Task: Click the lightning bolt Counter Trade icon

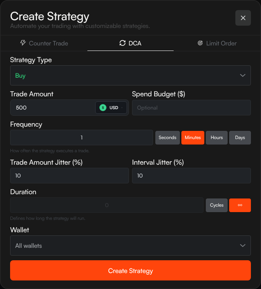Action: [23, 43]
